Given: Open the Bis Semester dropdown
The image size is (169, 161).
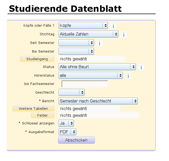Looking at the screenshot, I should (x=76, y=51).
